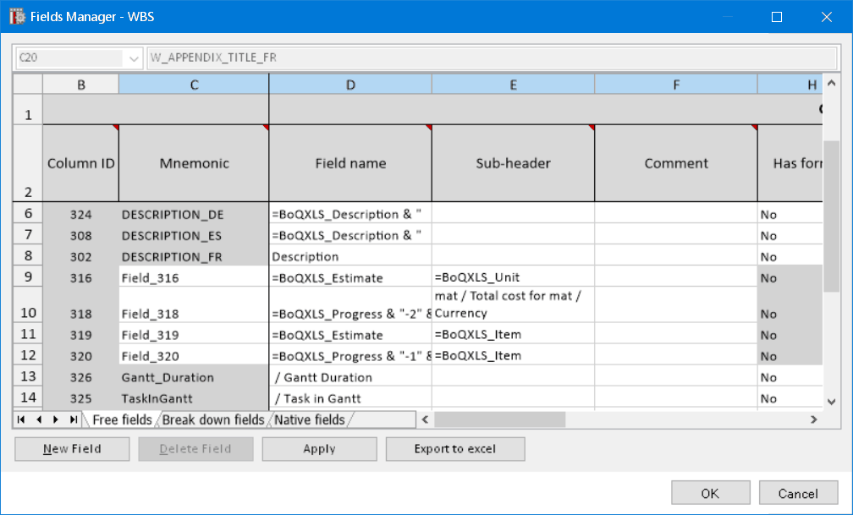Jump to first sheet tab arrow
853x515 pixels.
[21, 419]
